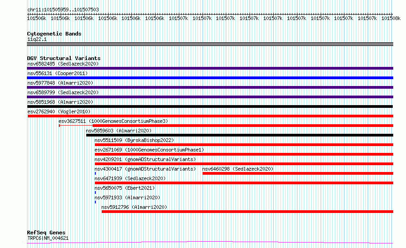Viewport: 406px width, 248px height.
Task: Click the red bar for nsv5912796
Action: pyautogui.click(x=247, y=212)
